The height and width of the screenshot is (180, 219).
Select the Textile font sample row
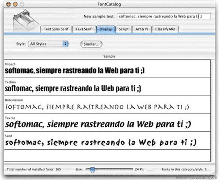click(x=107, y=123)
